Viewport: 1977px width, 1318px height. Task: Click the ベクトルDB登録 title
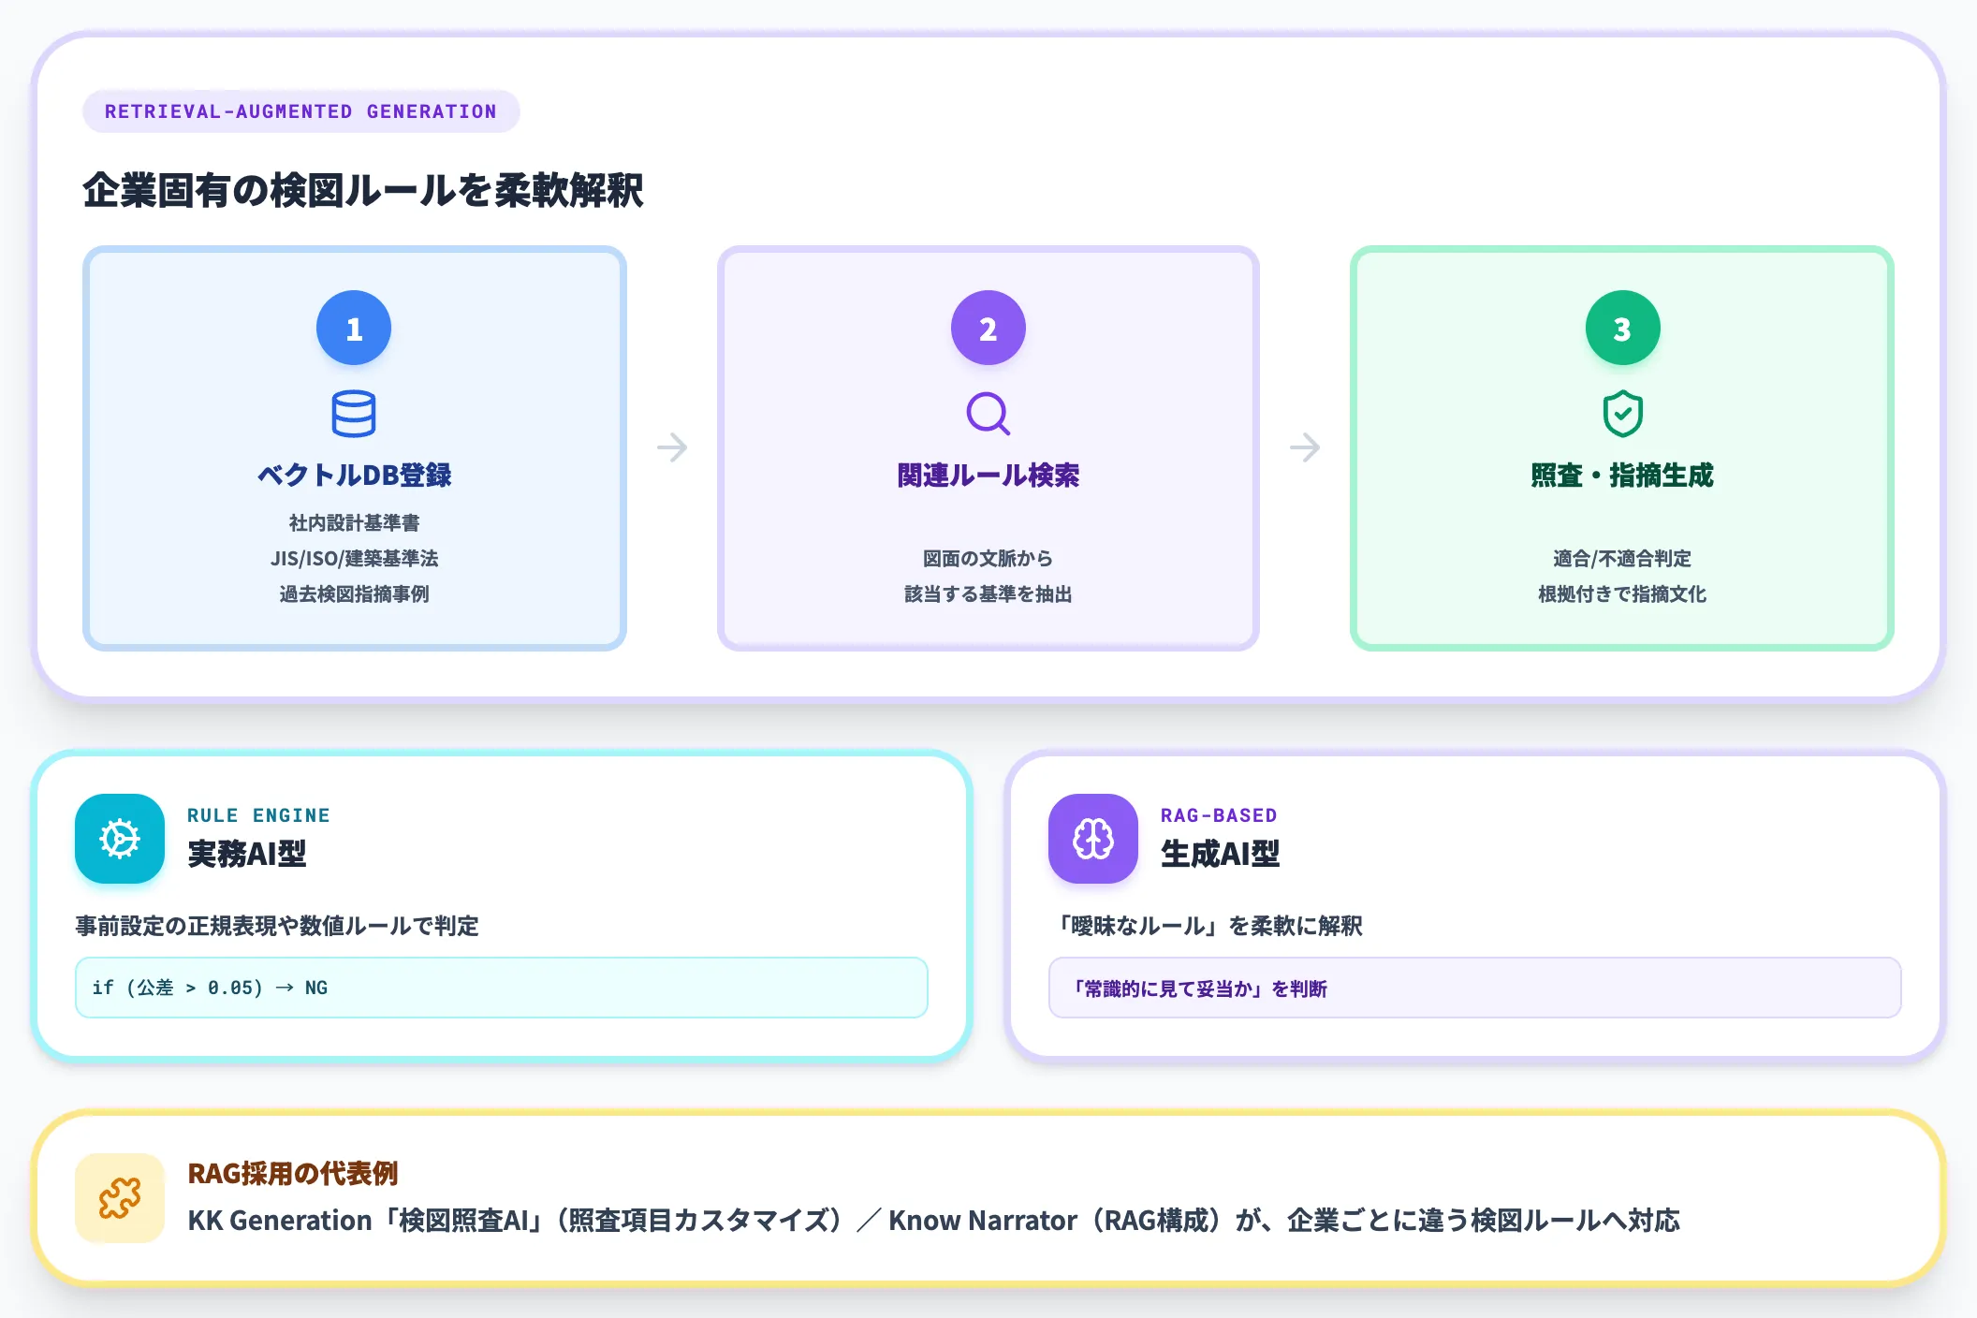click(x=354, y=476)
